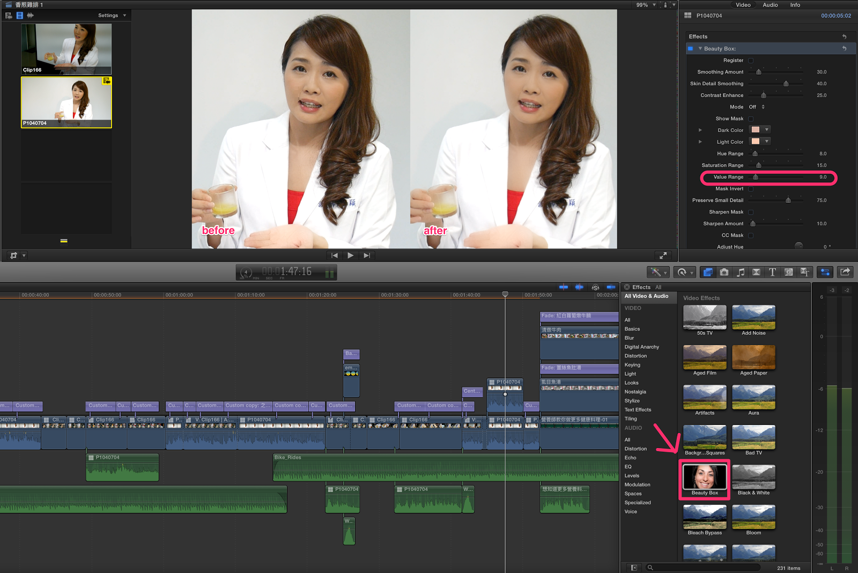Viewport: 858px width, 573px height.
Task: Play the viewer video
Action: click(350, 255)
